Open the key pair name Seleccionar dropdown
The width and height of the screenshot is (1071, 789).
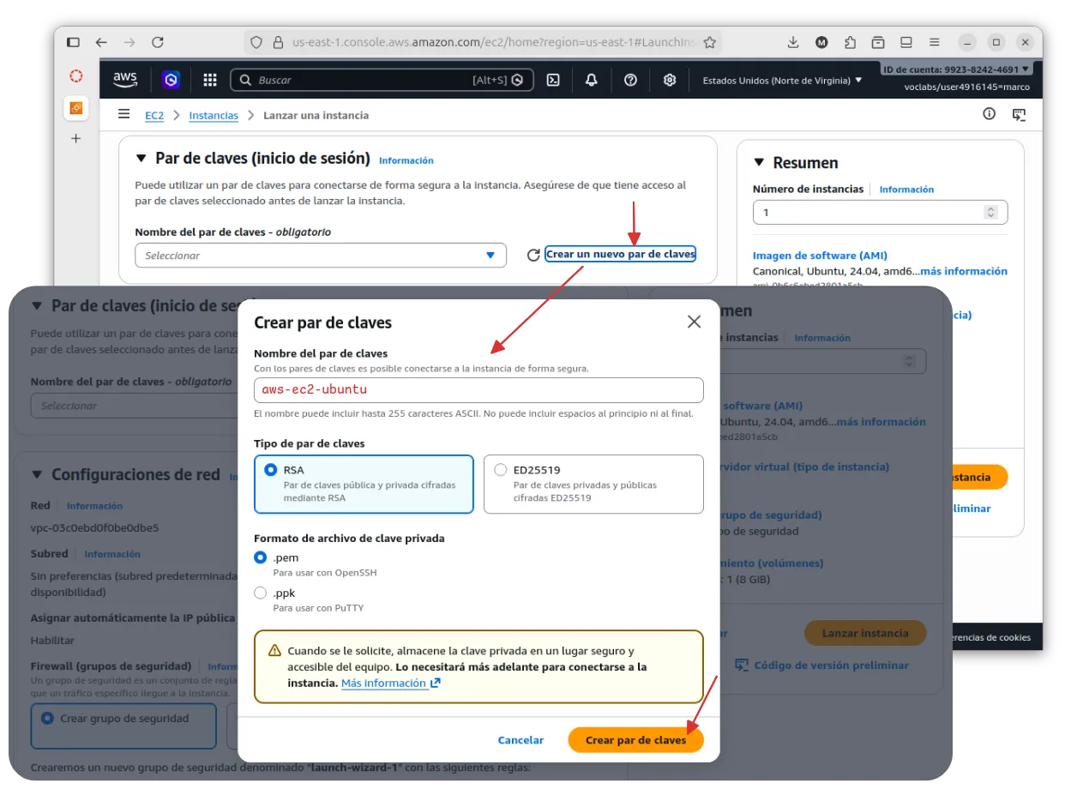click(320, 256)
